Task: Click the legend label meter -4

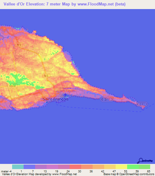Action: [6, 171]
